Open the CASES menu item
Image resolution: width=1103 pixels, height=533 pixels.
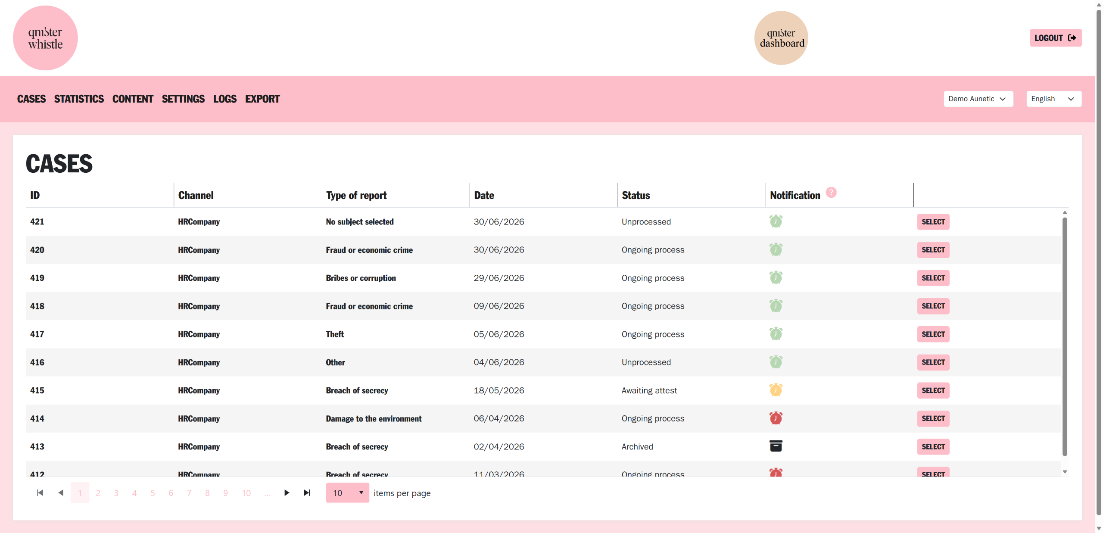coord(31,99)
